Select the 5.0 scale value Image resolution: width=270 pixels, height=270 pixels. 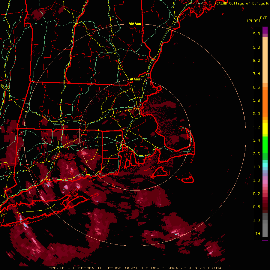(256, 114)
